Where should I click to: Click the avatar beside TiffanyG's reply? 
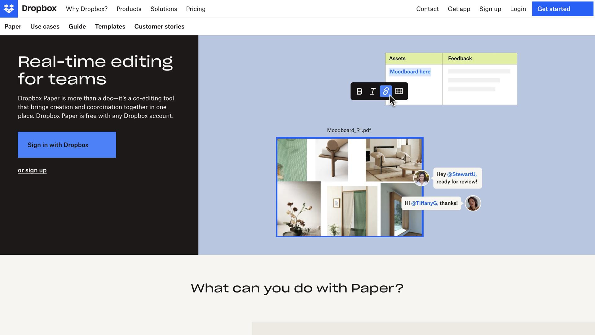(473, 203)
